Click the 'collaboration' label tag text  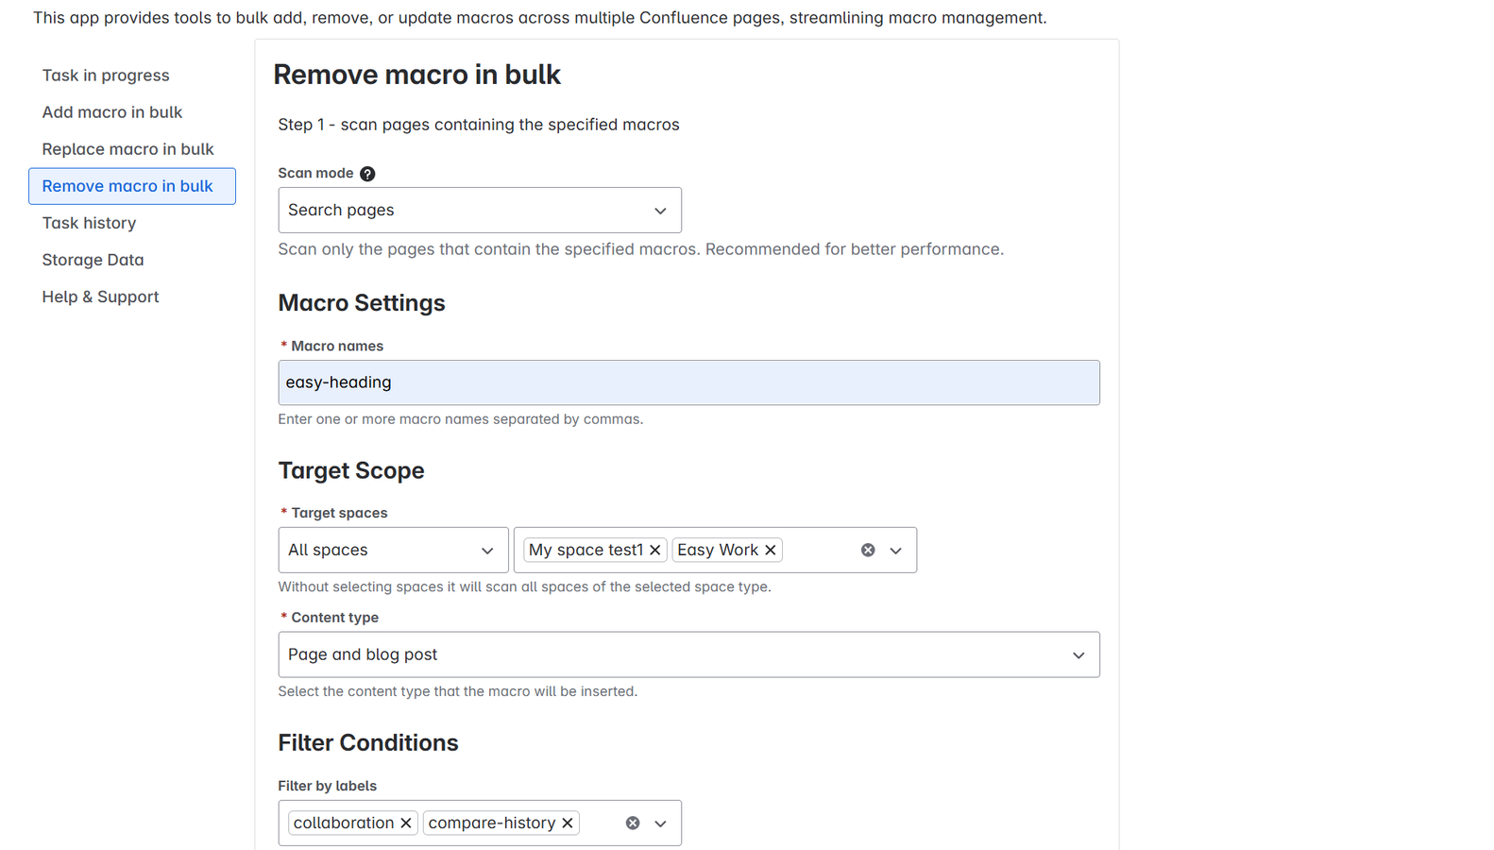click(344, 823)
